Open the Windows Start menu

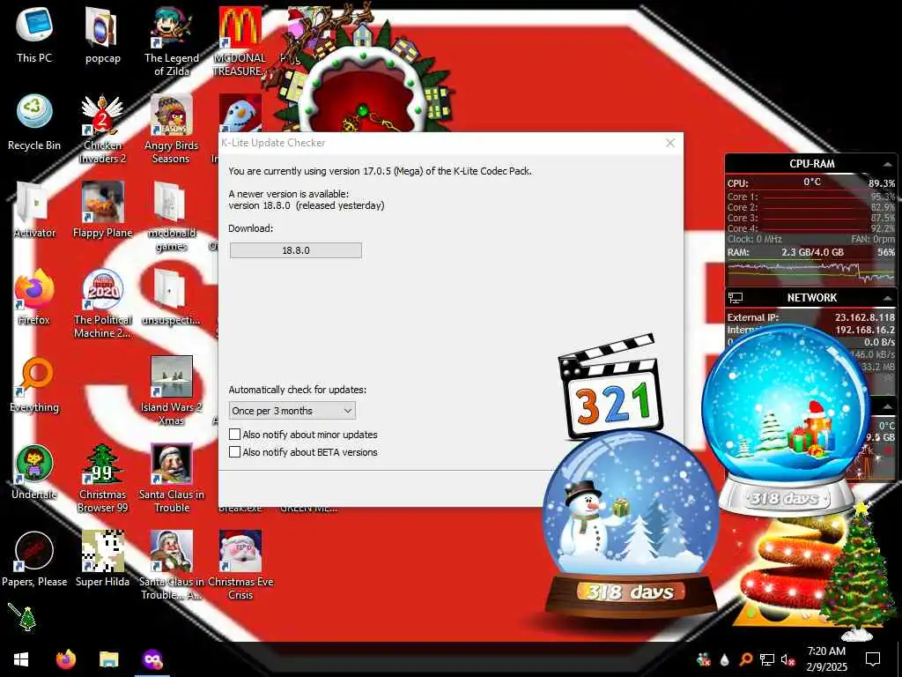[x=21, y=659]
